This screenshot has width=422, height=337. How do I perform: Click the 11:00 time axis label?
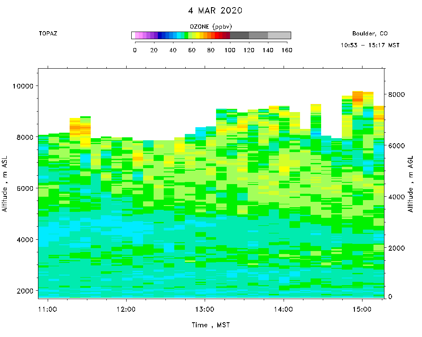coord(48,309)
